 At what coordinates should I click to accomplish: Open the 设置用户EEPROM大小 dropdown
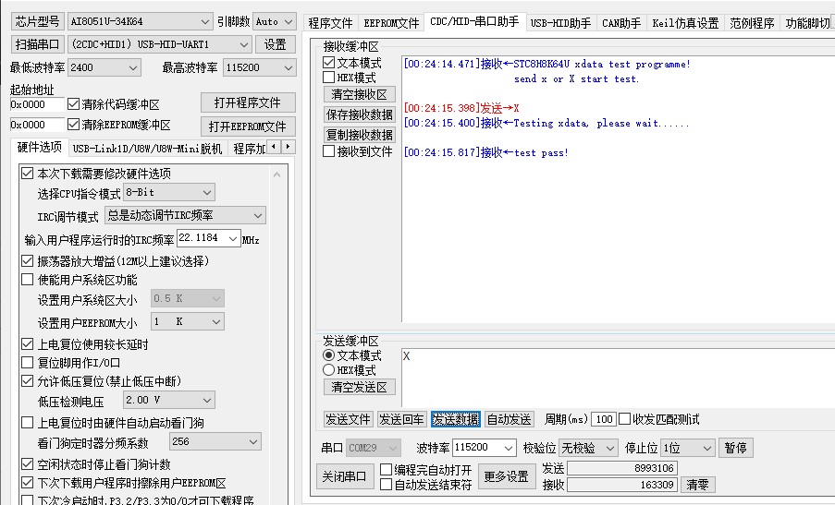[188, 321]
